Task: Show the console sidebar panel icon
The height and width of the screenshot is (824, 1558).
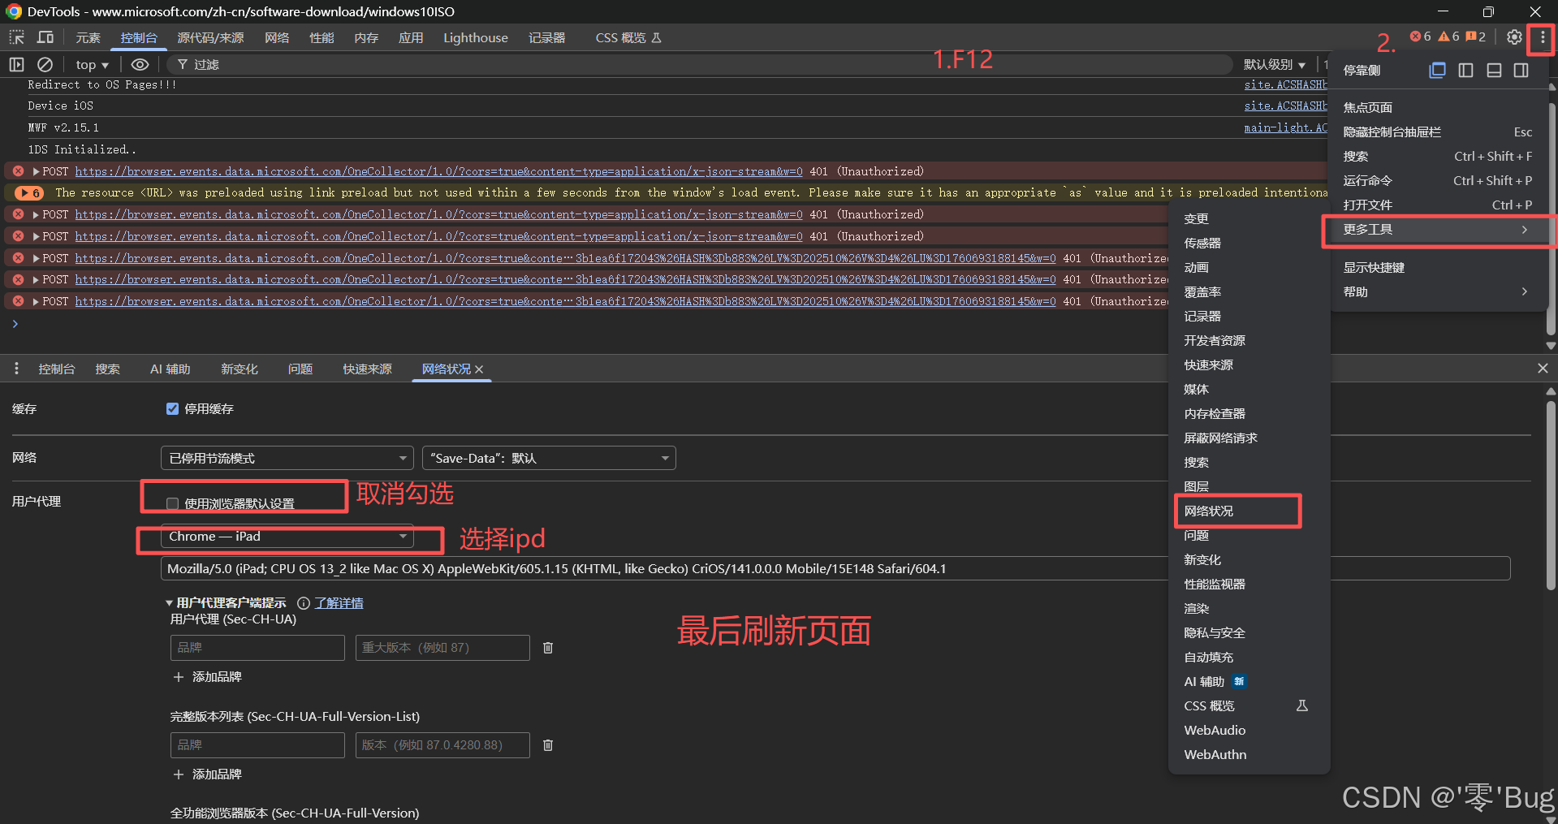Action: (16, 64)
